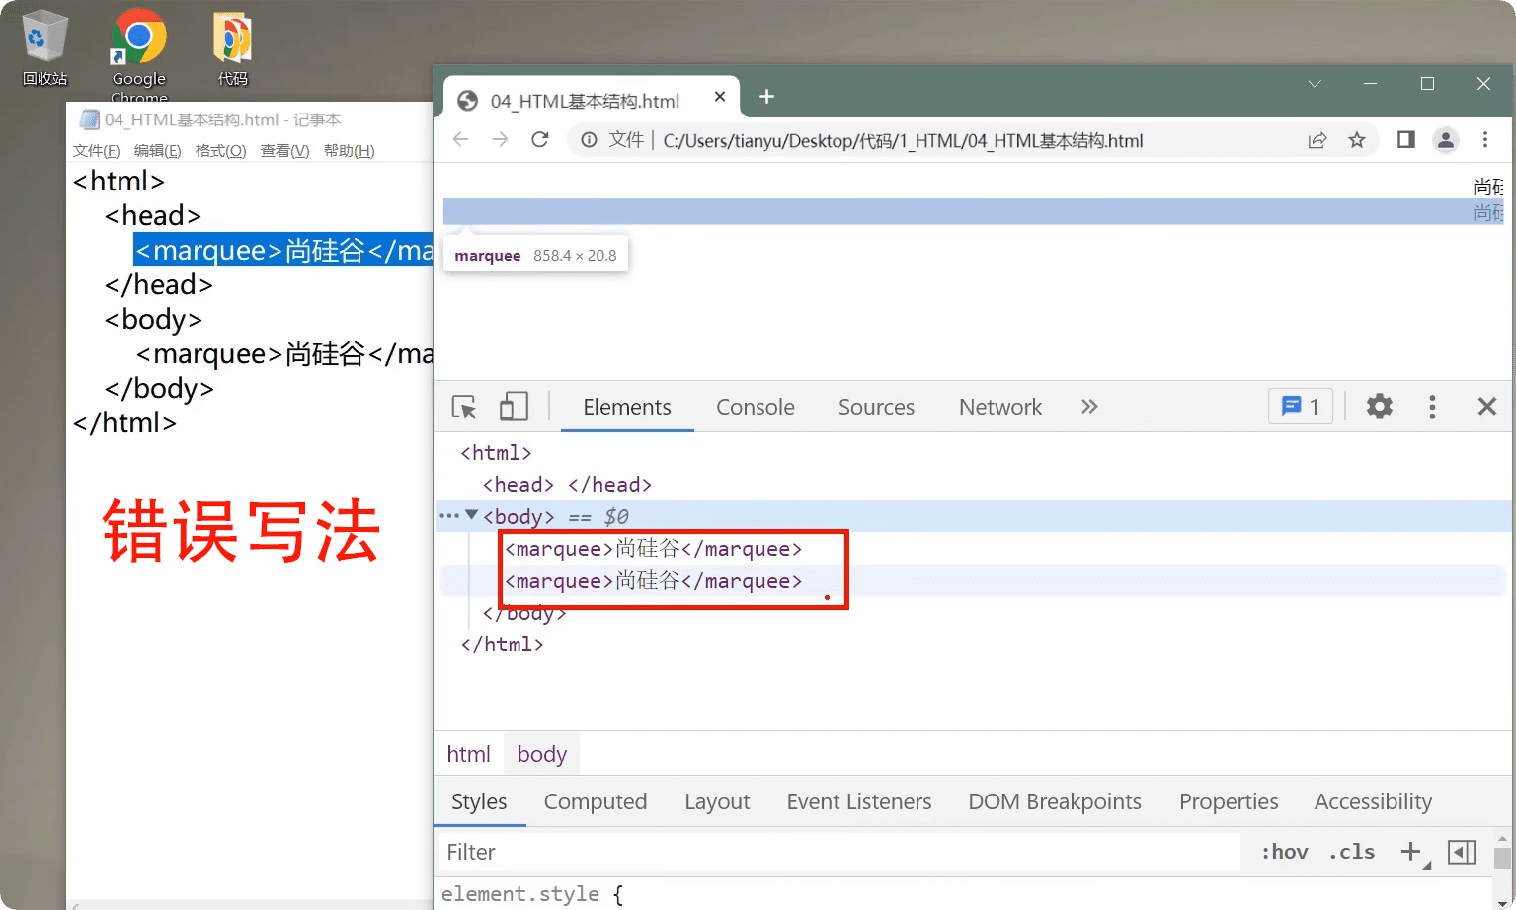Select the html breadcrumb in Elements panel
Image resolution: width=1516 pixels, height=910 pixels.
[468, 754]
